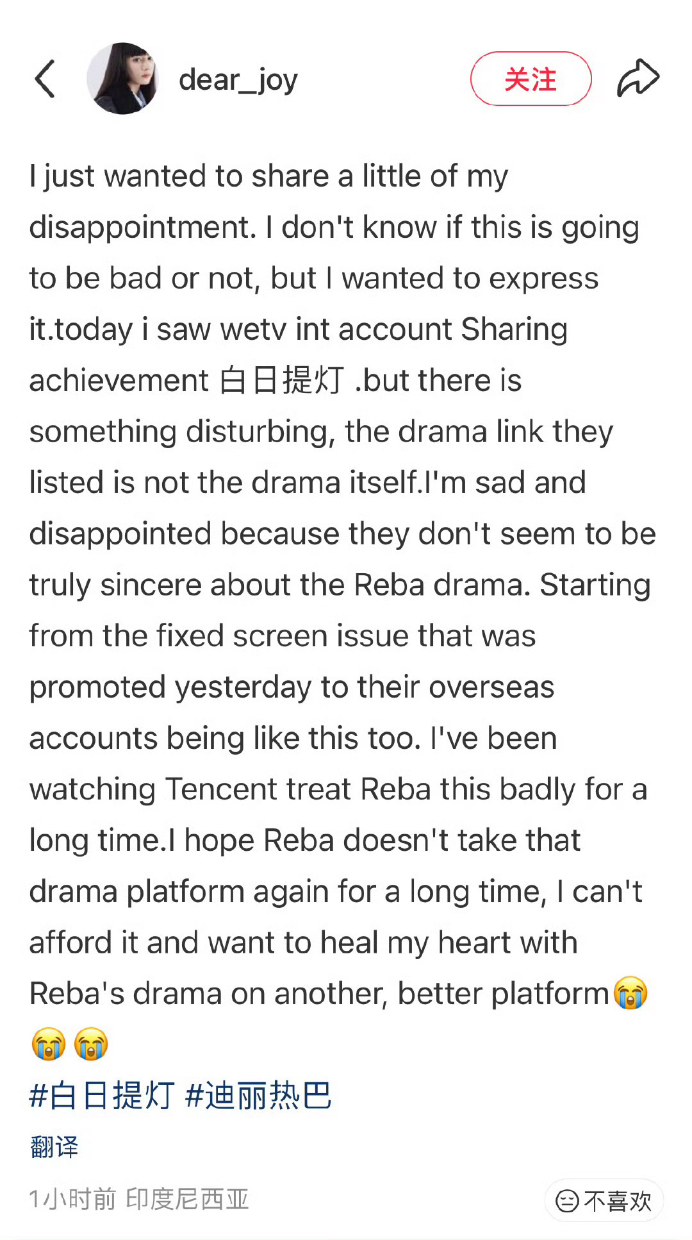Image resolution: width=692 pixels, height=1240 pixels.
Task: Go back using the left arrow
Action: coord(45,79)
